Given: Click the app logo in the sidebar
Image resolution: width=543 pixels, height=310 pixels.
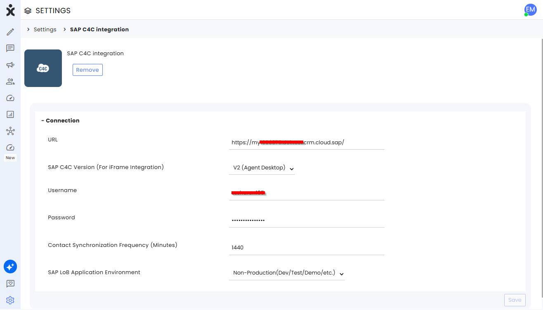Looking at the screenshot, I should [10, 10].
